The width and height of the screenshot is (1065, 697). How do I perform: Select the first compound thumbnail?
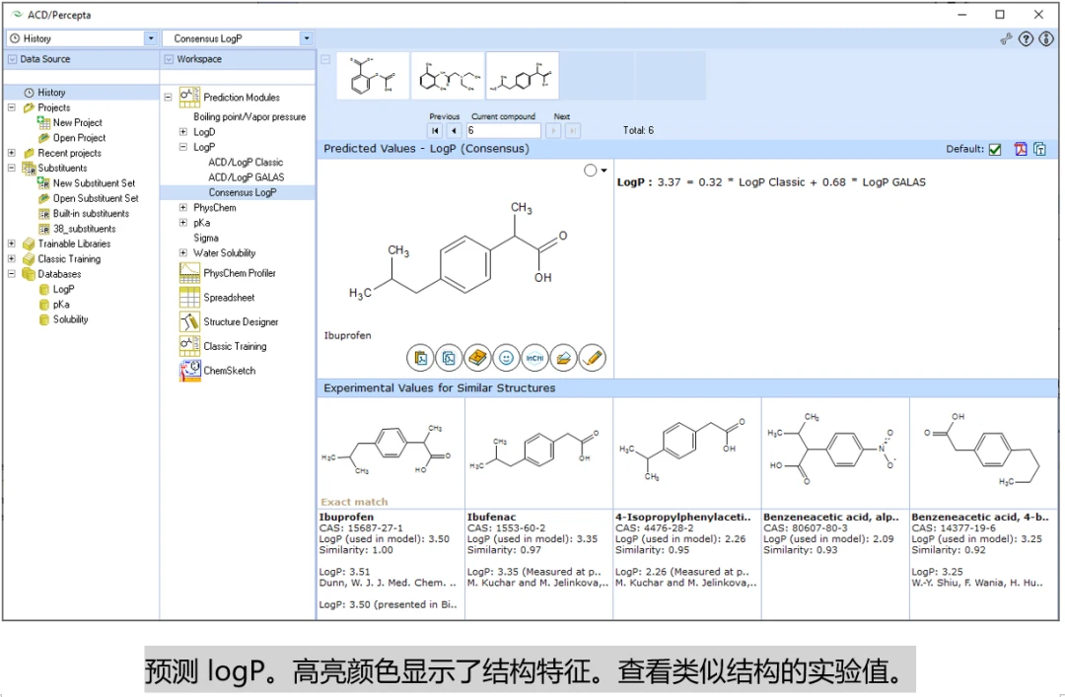coord(373,76)
